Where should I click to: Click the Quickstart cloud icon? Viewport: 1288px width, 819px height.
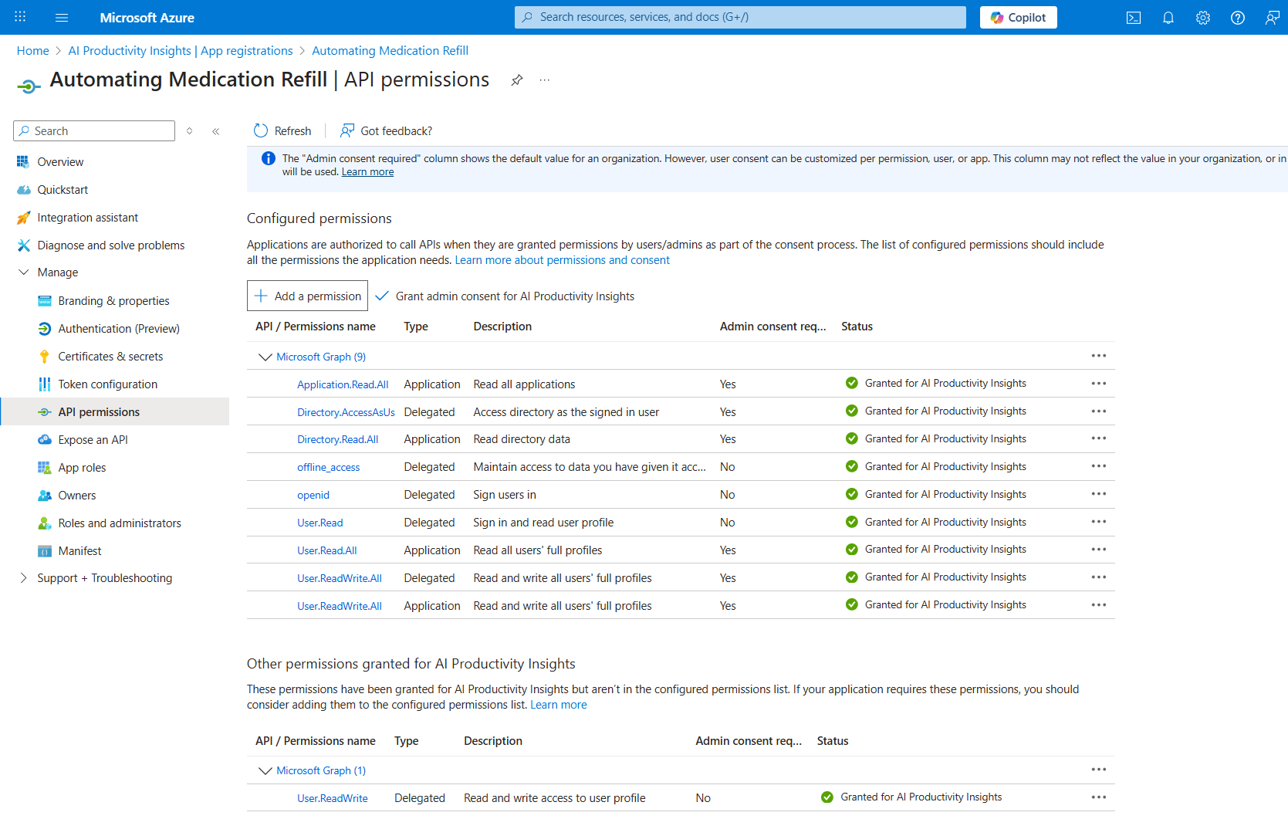pyautogui.click(x=23, y=190)
